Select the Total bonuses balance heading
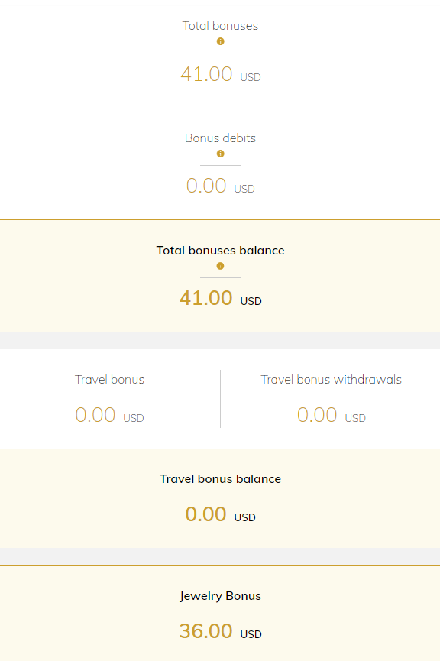 pyautogui.click(x=220, y=251)
